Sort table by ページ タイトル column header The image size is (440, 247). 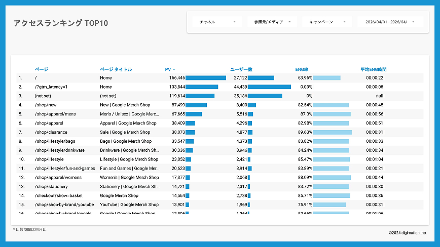pyautogui.click(x=116, y=69)
